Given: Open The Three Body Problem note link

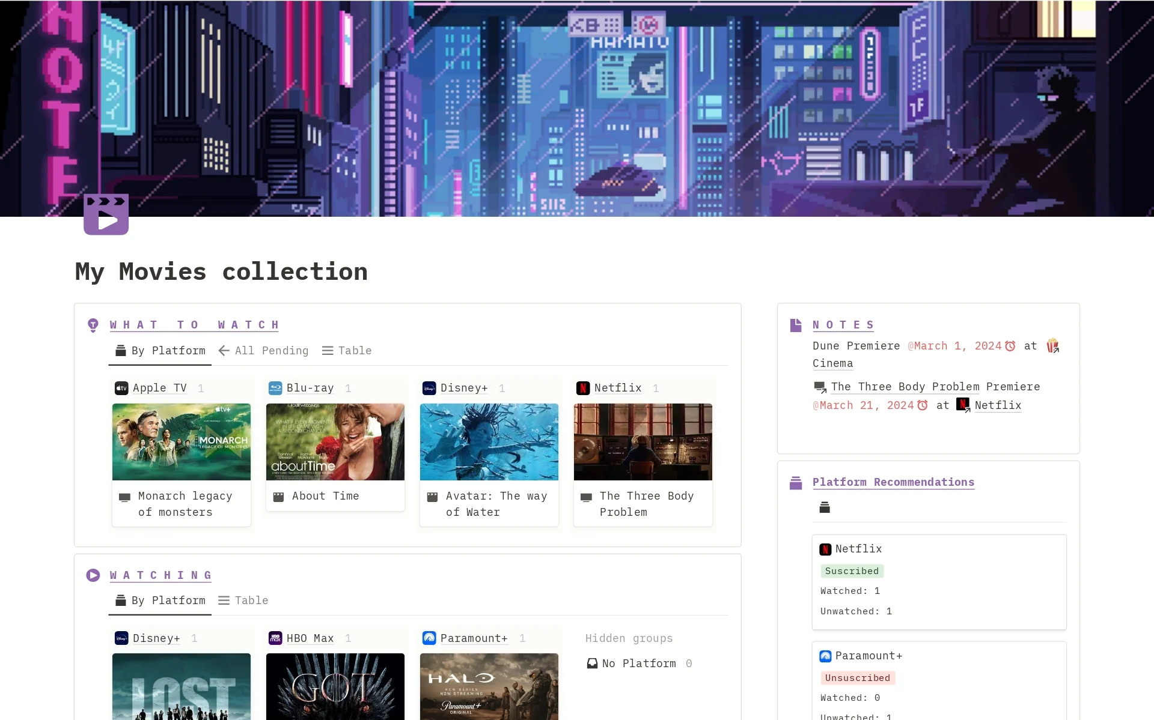Looking at the screenshot, I should click(x=905, y=387).
